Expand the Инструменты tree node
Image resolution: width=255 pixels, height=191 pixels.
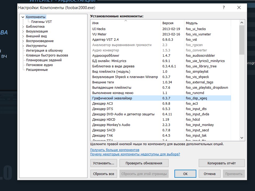pyautogui.click(x=23, y=46)
